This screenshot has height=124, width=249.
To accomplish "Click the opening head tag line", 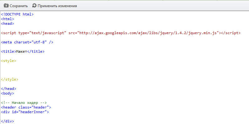I will click(x=7, y=23).
